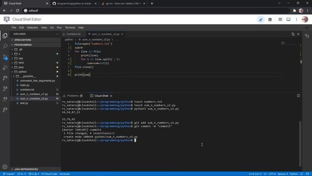Click the open changes icon in editor toolbar

tap(293, 34)
